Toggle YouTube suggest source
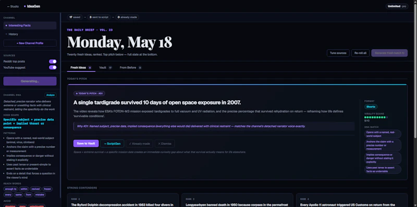The width and height of the screenshot is (417, 207). point(53,68)
